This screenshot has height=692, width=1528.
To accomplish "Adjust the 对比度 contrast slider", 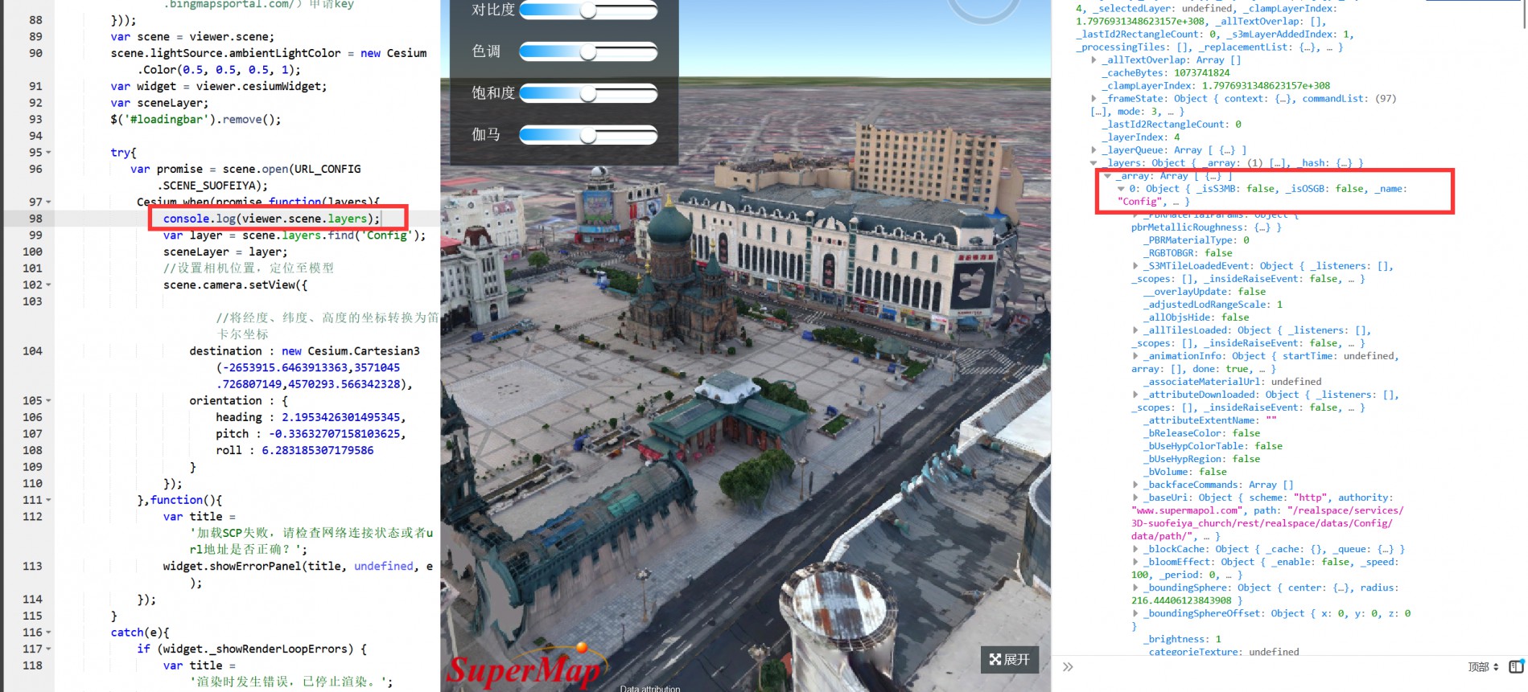I will click(x=588, y=10).
